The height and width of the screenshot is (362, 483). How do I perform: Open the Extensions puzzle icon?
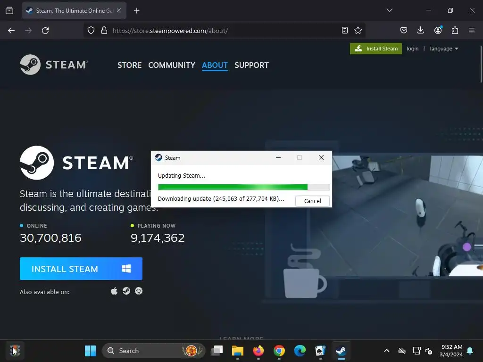(x=455, y=30)
